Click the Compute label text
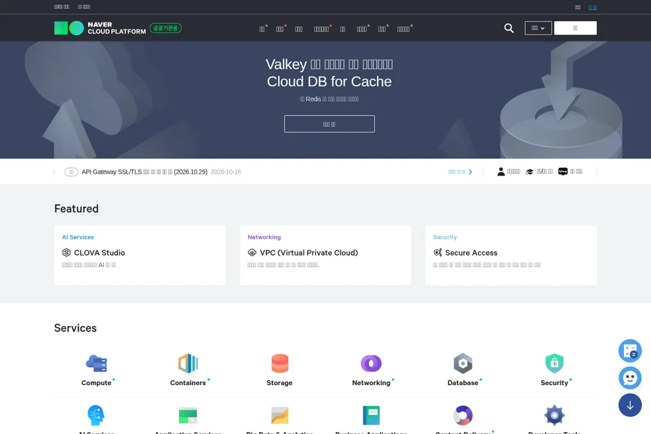The width and height of the screenshot is (651, 434). pyautogui.click(x=96, y=383)
